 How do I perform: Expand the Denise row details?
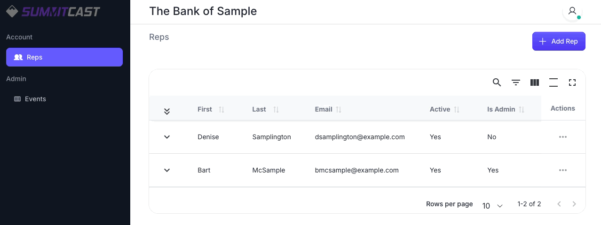pyautogui.click(x=167, y=137)
